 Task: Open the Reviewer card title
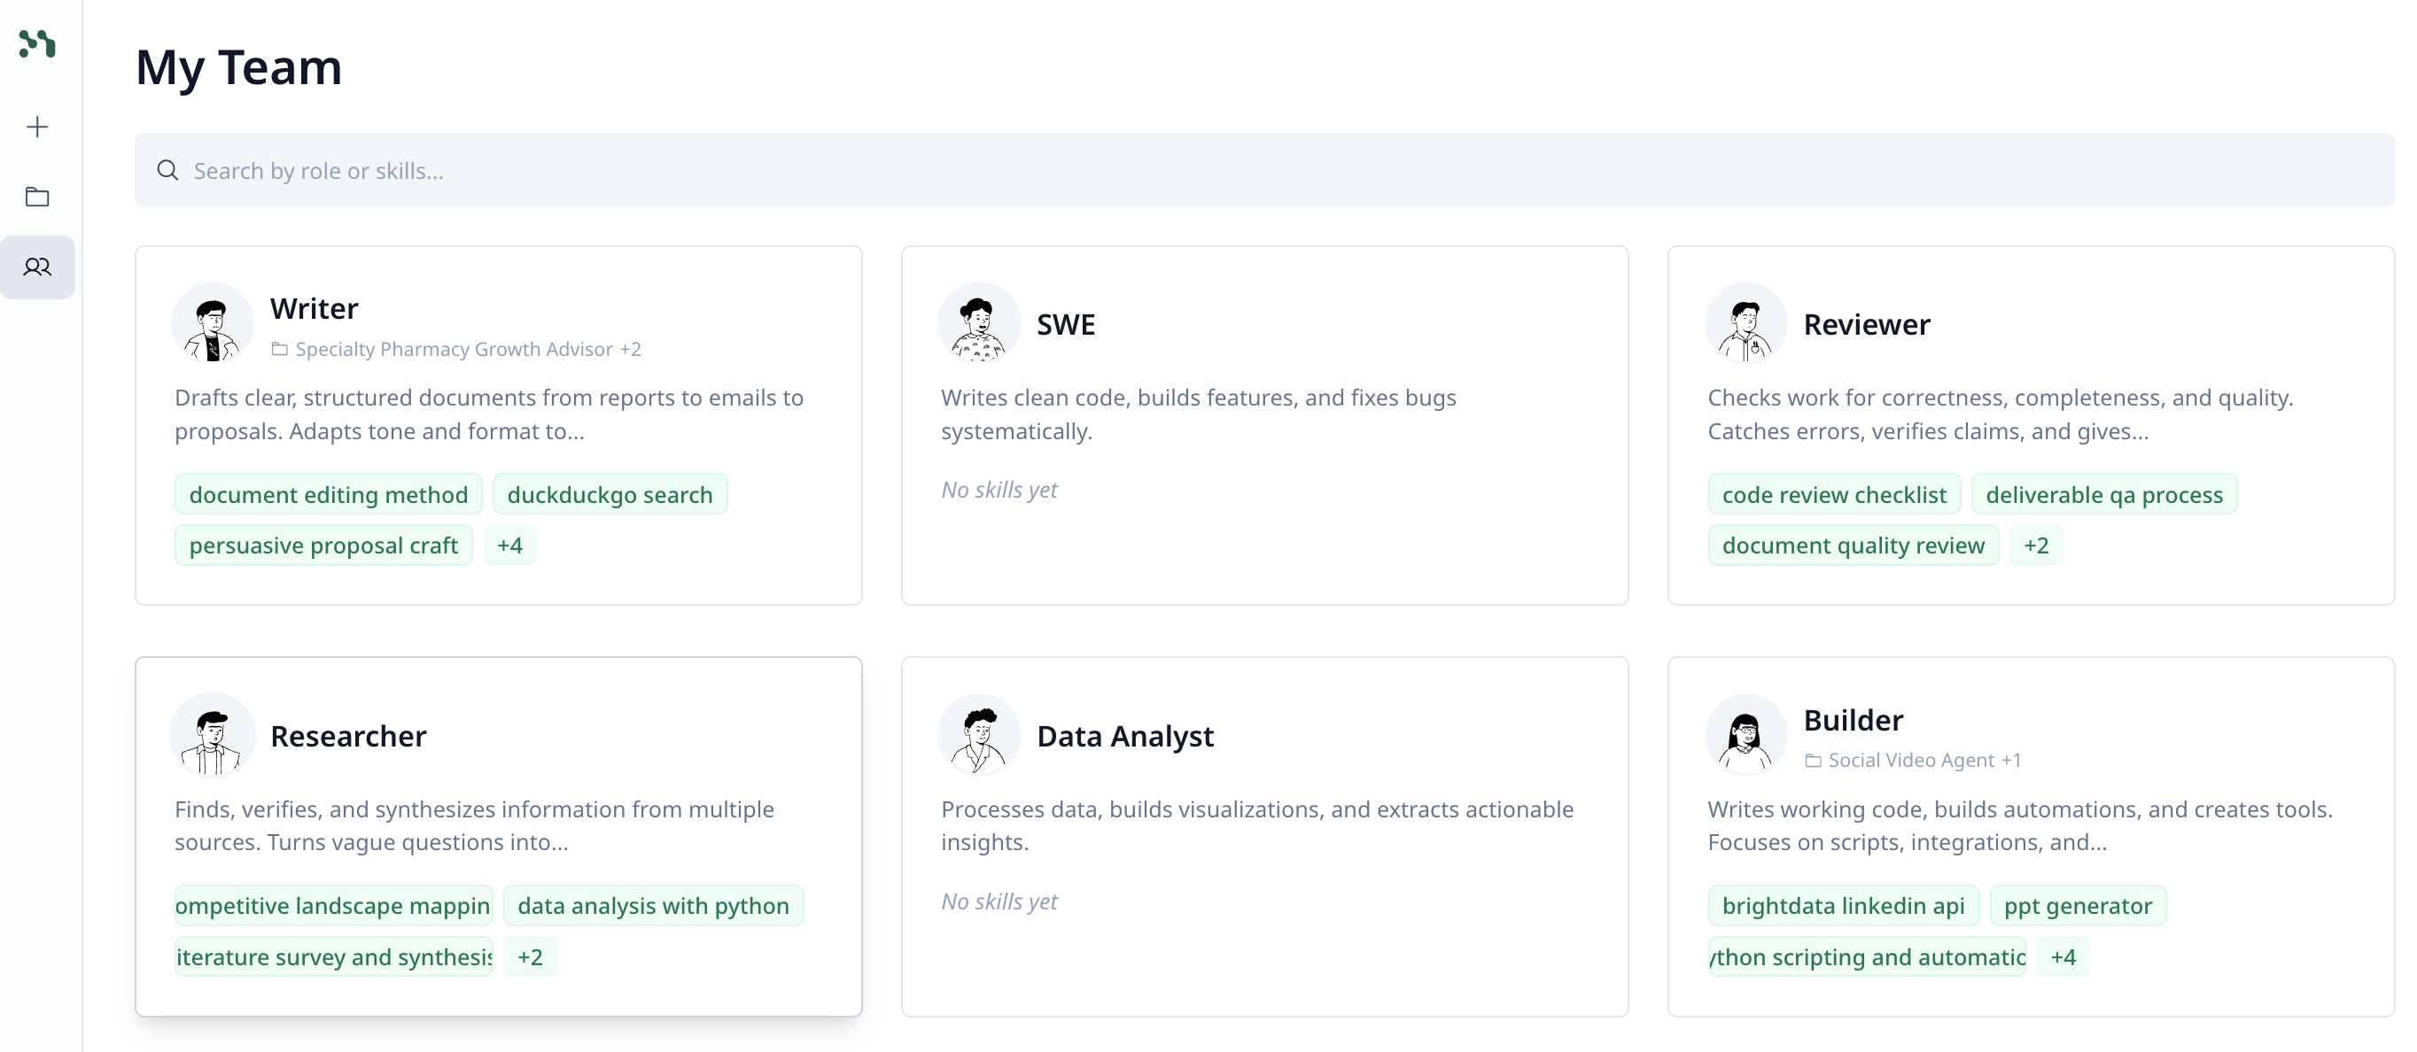(1866, 324)
